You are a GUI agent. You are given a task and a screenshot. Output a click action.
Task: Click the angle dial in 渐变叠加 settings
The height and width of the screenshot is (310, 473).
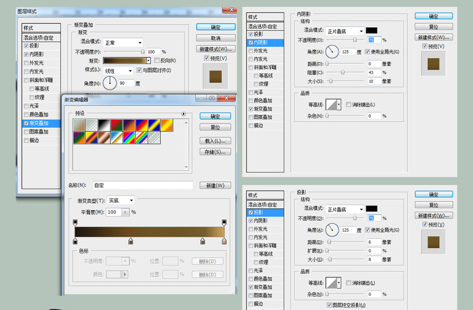point(110,83)
